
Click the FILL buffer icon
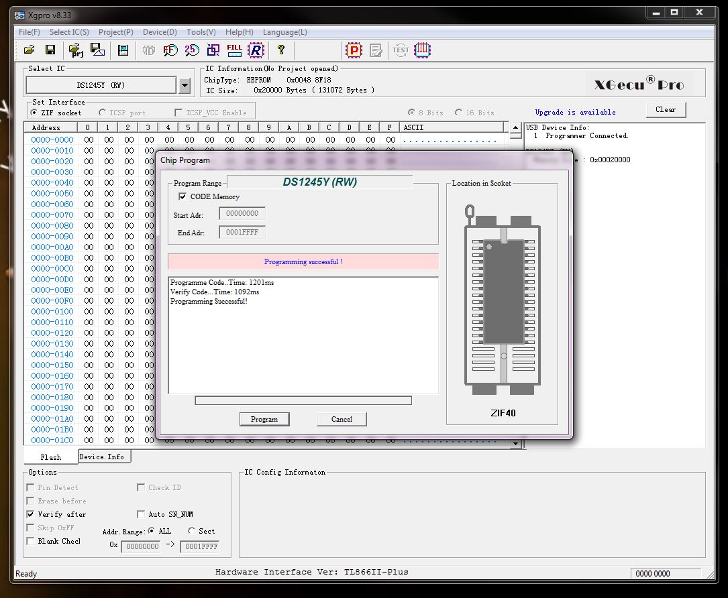click(x=234, y=50)
